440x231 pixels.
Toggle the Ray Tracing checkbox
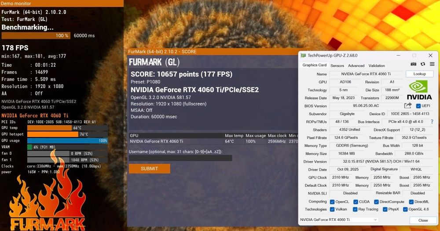[x=355, y=209]
